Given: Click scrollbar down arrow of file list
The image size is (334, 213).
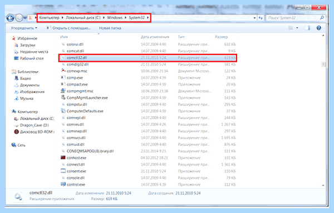Looking at the screenshot, I should coord(323,185).
